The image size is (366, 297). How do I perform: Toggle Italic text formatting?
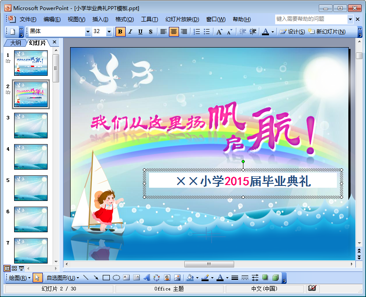(130, 32)
